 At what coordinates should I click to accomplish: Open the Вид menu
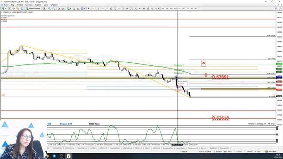12,5
